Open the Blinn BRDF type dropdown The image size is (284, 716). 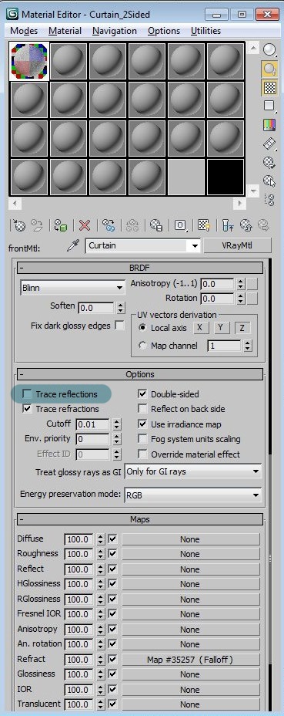pyautogui.click(x=73, y=288)
